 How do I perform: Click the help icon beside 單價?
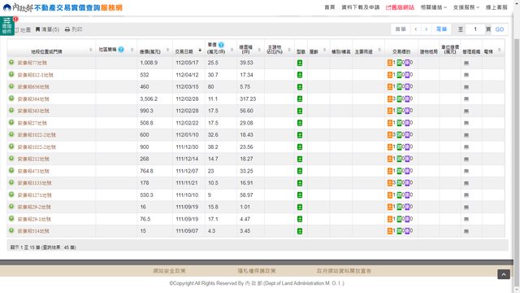point(221,45)
